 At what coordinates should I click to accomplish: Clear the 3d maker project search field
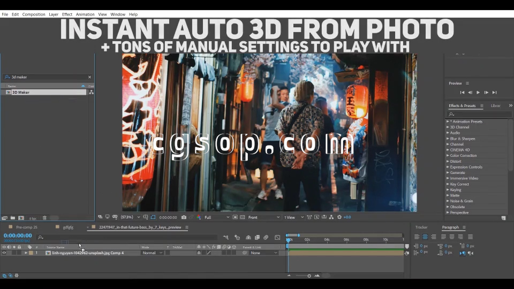89,77
